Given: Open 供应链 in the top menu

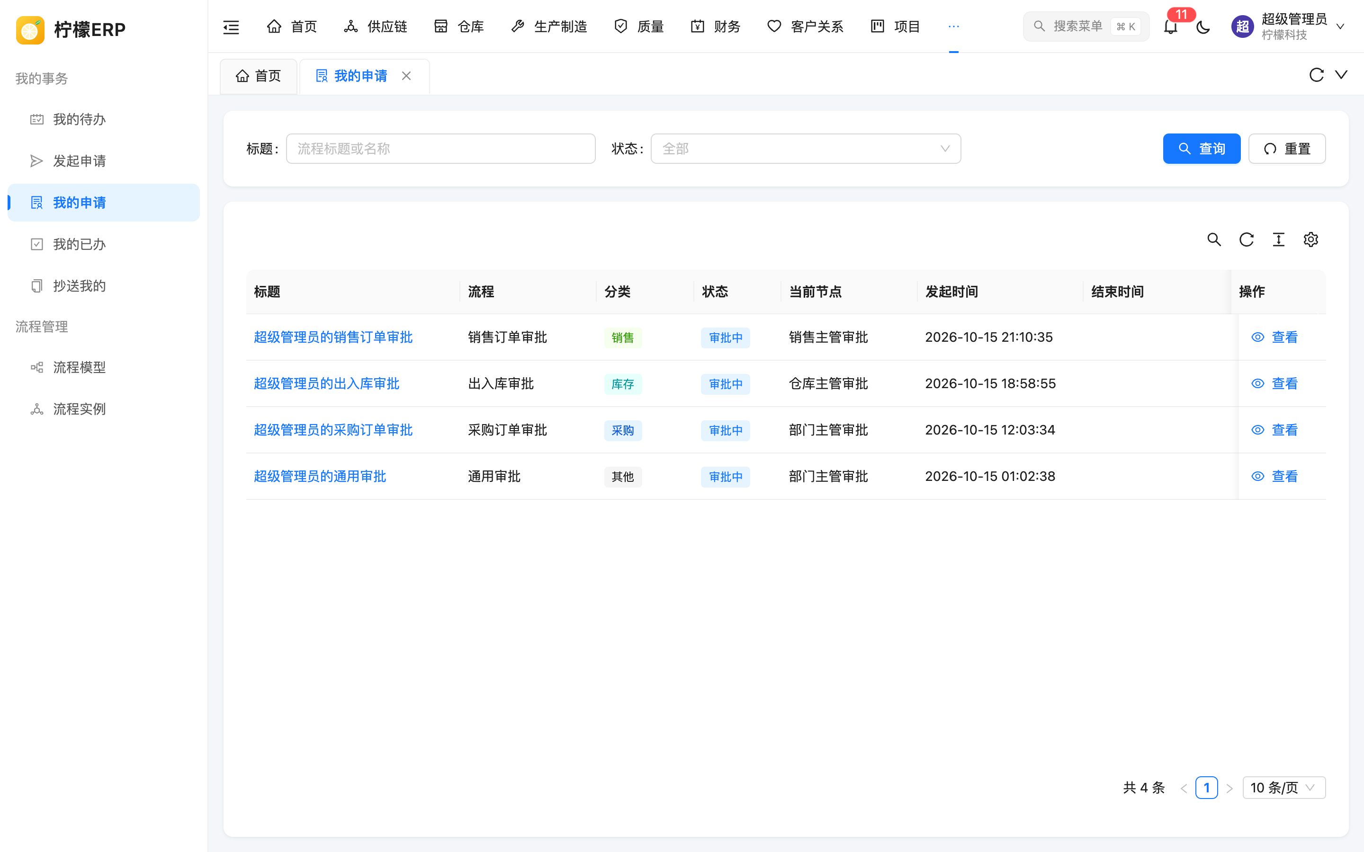Looking at the screenshot, I should tap(376, 27).
